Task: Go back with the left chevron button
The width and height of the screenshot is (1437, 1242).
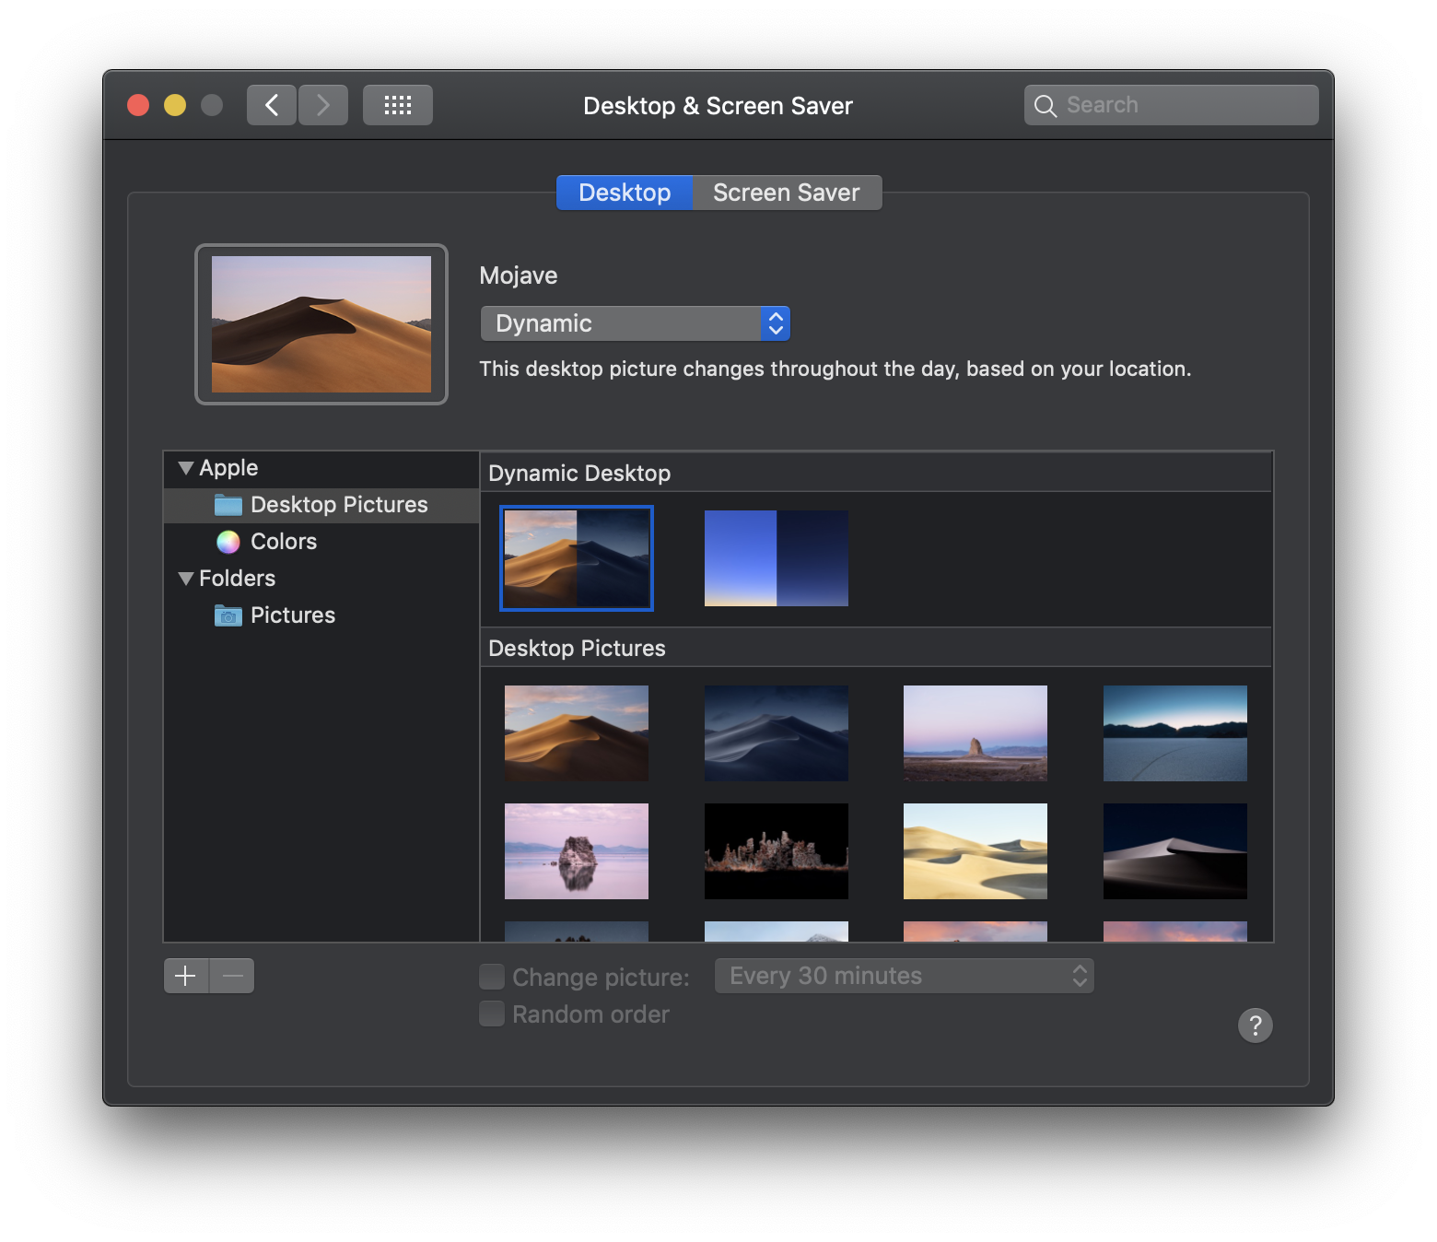Action: pyautogui.click(x=272, y=105)
